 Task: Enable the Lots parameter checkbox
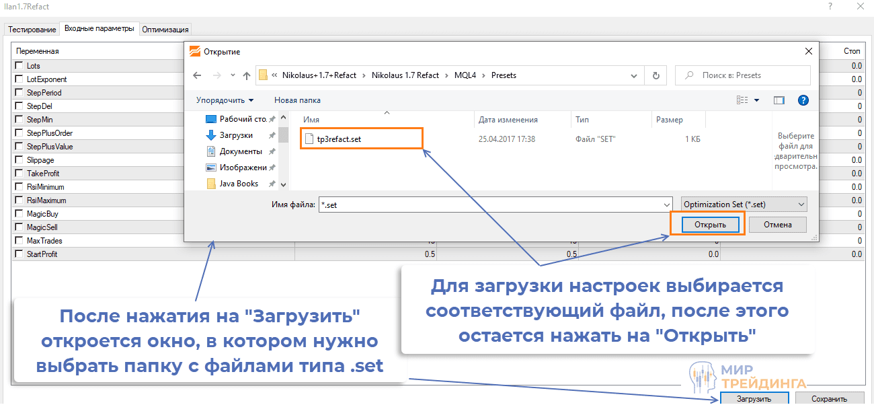point(19,66)
